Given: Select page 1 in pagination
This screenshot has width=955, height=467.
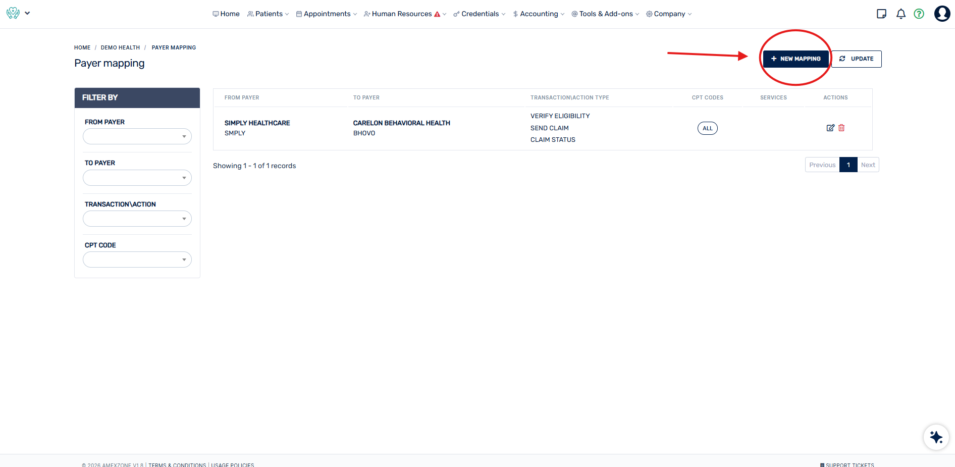Looking at the screenshot, I should 848,165.
